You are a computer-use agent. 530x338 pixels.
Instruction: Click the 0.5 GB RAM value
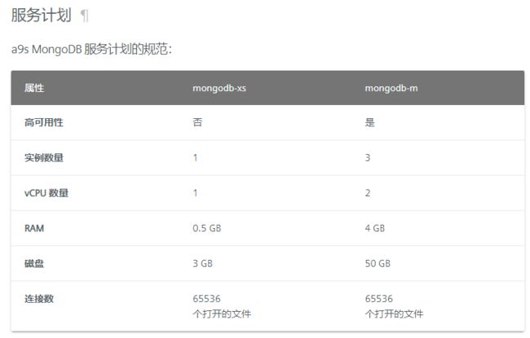coord(207,228)
